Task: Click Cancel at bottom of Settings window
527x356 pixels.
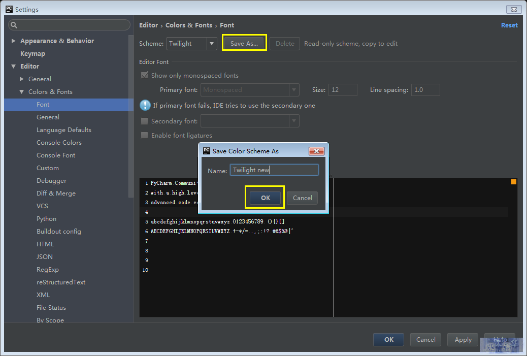Action: [x=425, y=340]
